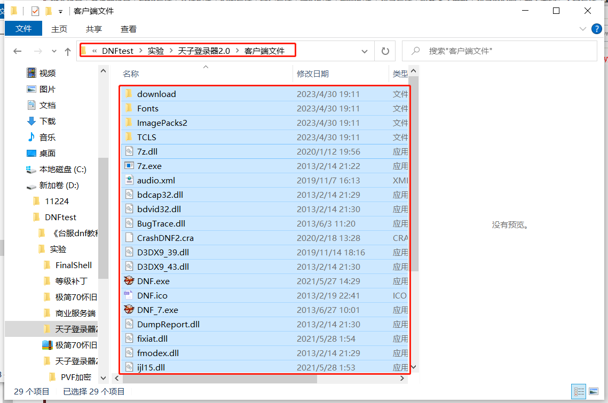This screenshot has height=403, width=608.
Task: Sort by 修改日期 column header
Action: tap(313, 74)
